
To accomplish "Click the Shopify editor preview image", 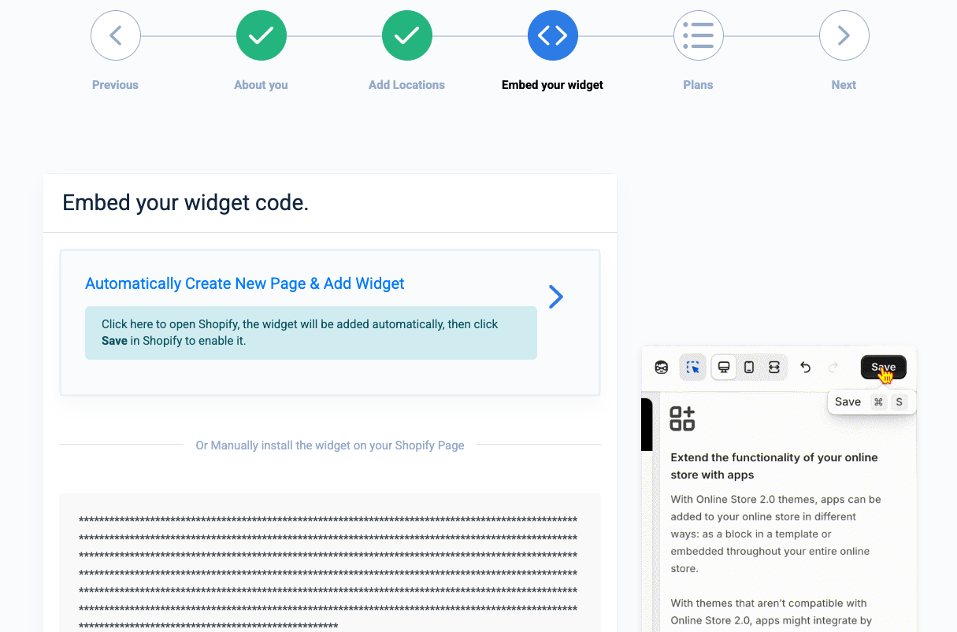I will [779, 488].
